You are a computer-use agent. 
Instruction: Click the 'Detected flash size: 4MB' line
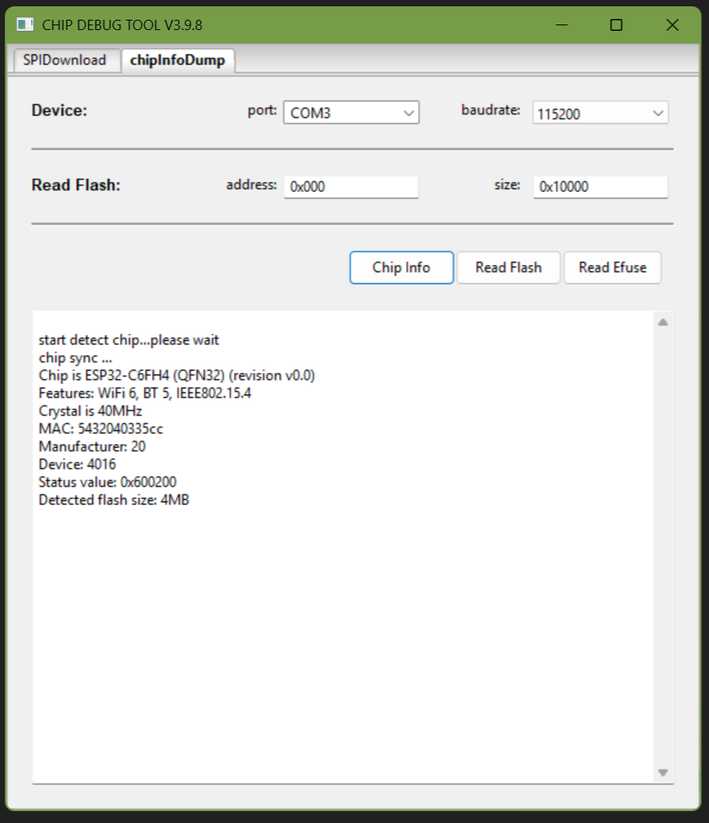[113, 500]
